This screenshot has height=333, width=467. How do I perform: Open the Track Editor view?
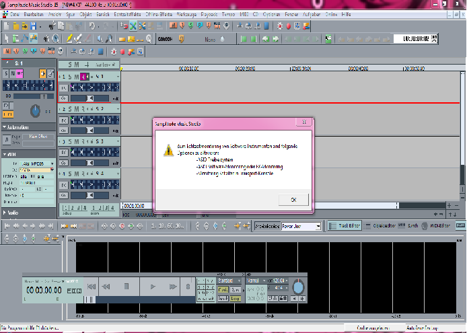(345, 226)
